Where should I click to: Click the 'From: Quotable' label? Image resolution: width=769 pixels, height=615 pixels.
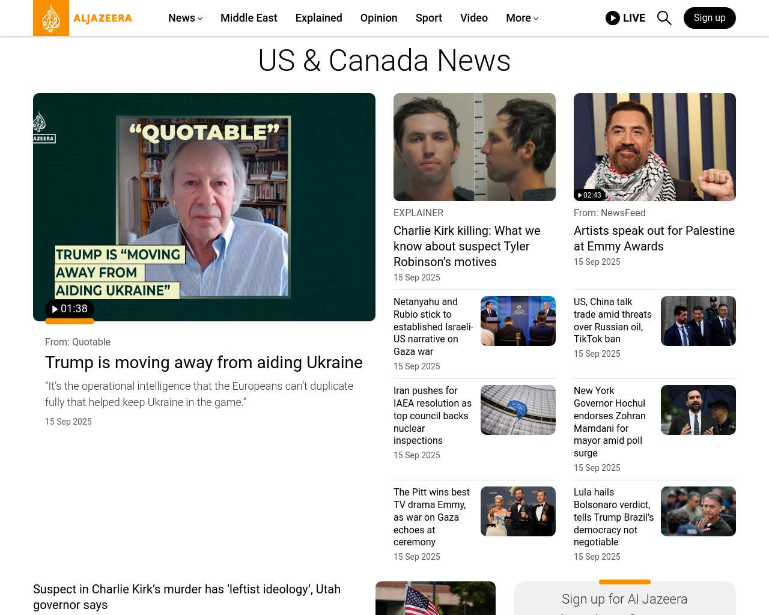78,342
